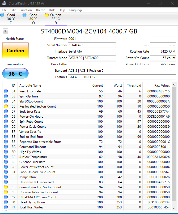Image resolution: width=178 pixels, height=214 pixels.
Task: Click the Raw Values column header
Action: tap(157, 85)
